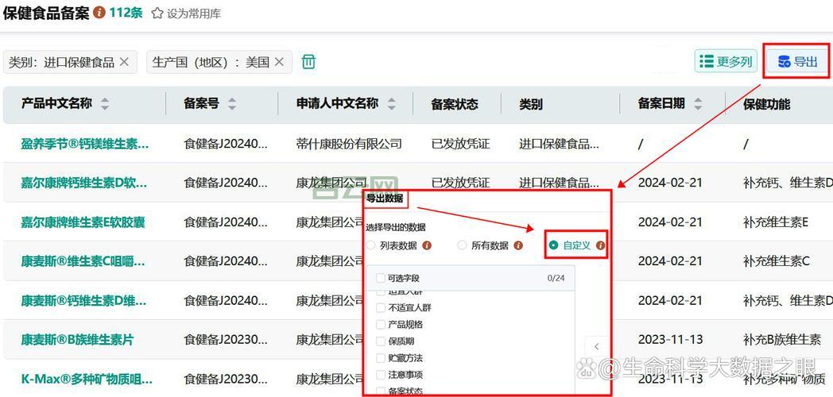The width and height of the screenshot is (833, 397).
Task: Sort by 备案号 column arrows
Action: click(x=232, y=103)
